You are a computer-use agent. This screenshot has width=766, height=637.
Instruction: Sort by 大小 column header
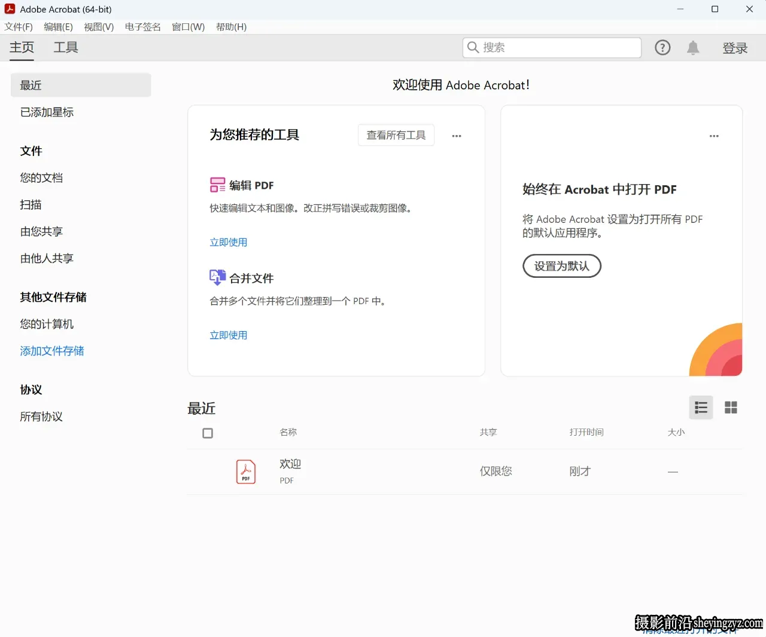pos(676,432)
